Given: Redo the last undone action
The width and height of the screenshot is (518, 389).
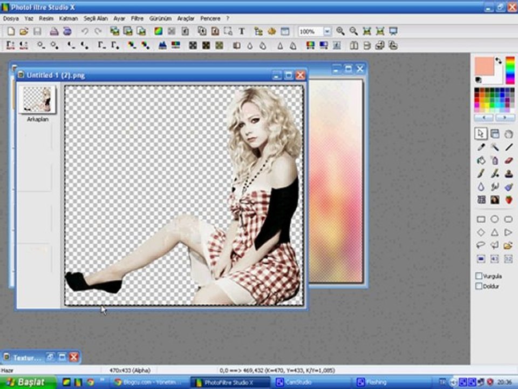Looking at the screenshot, I should pos(98,31).
